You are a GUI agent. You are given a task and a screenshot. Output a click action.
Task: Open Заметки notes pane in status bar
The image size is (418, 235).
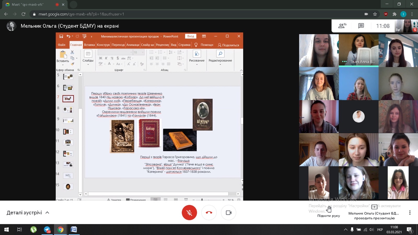click(114, 199)
